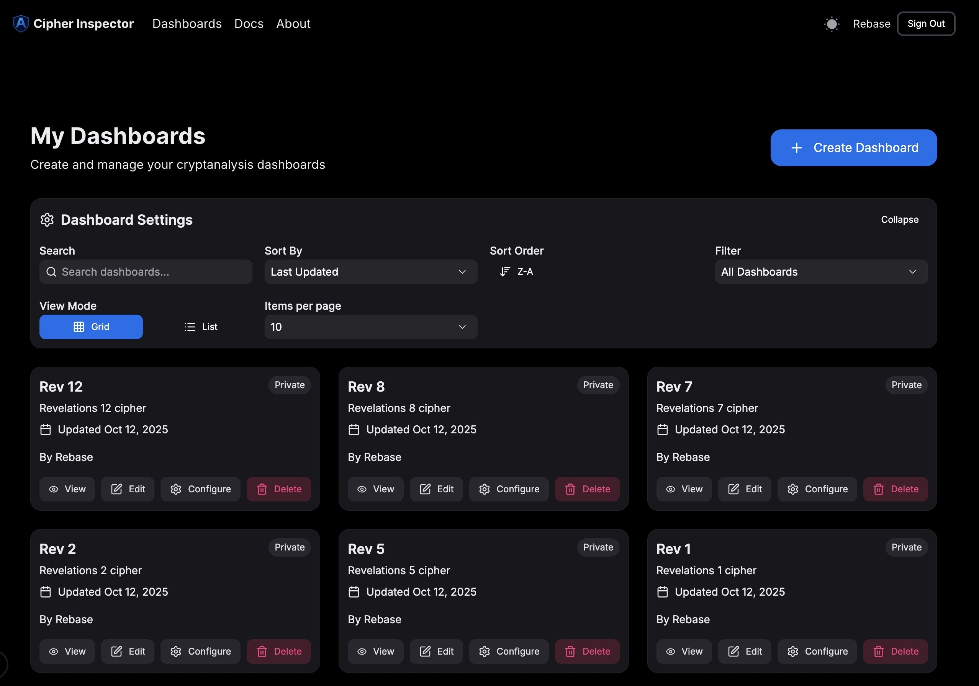979x686 pixels.
Task: Delete the Rev 2 dashboard
Action: [278, 652]
